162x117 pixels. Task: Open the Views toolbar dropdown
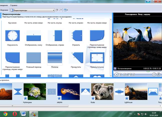(x=66, y=10)
